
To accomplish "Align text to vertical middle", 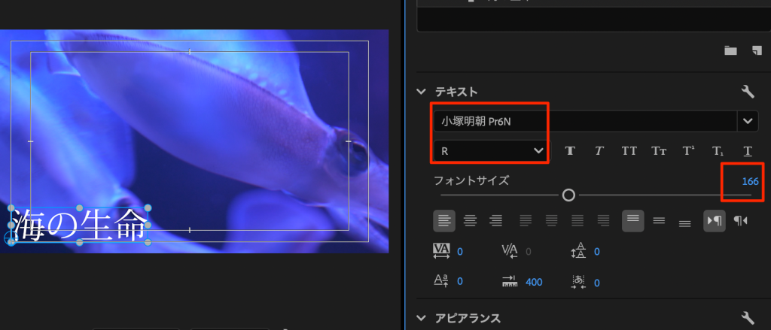I will pos(659,220).
